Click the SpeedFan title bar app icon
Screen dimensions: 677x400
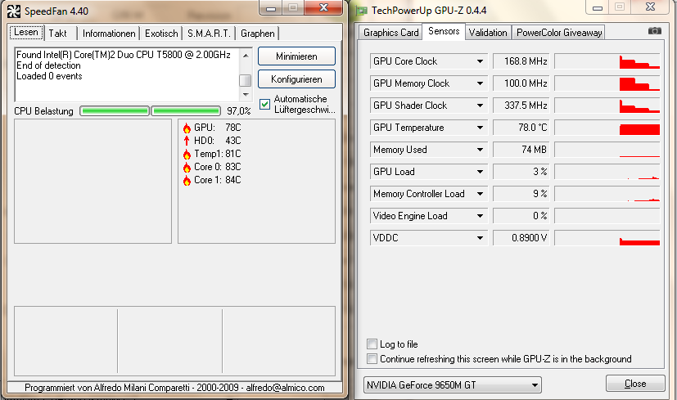click(x=14, y=11)
